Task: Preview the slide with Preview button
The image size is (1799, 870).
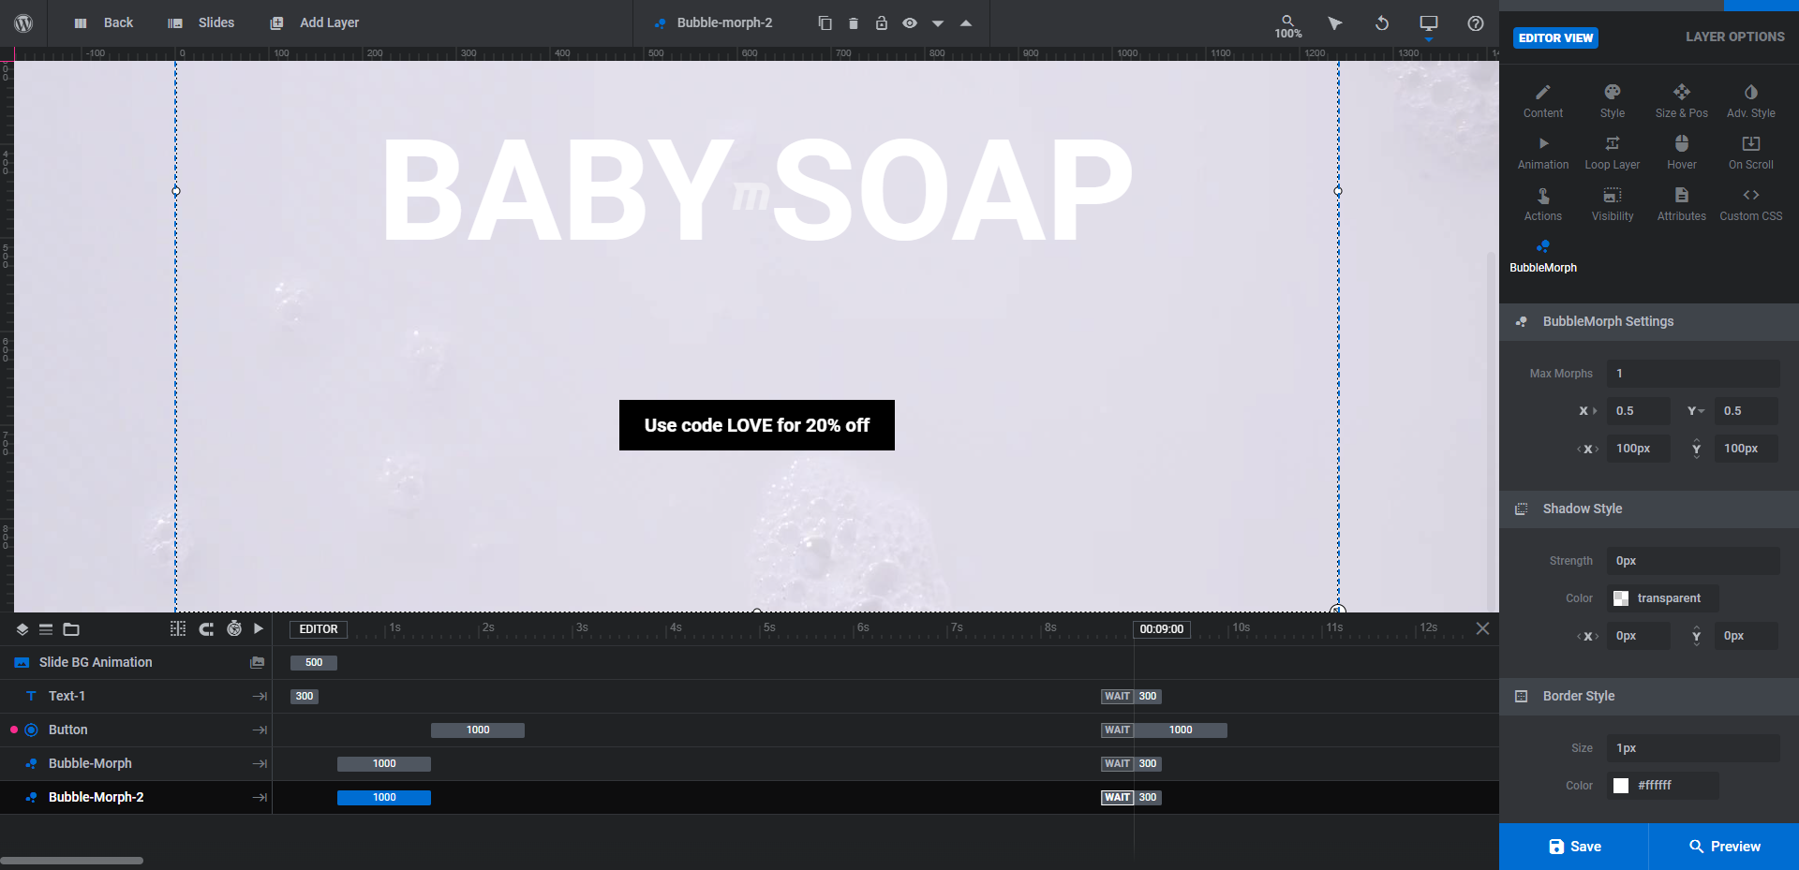Action: [1724, 847]
